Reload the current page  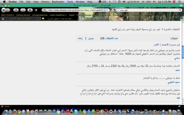pyautogui.click(x=16, y=10)
